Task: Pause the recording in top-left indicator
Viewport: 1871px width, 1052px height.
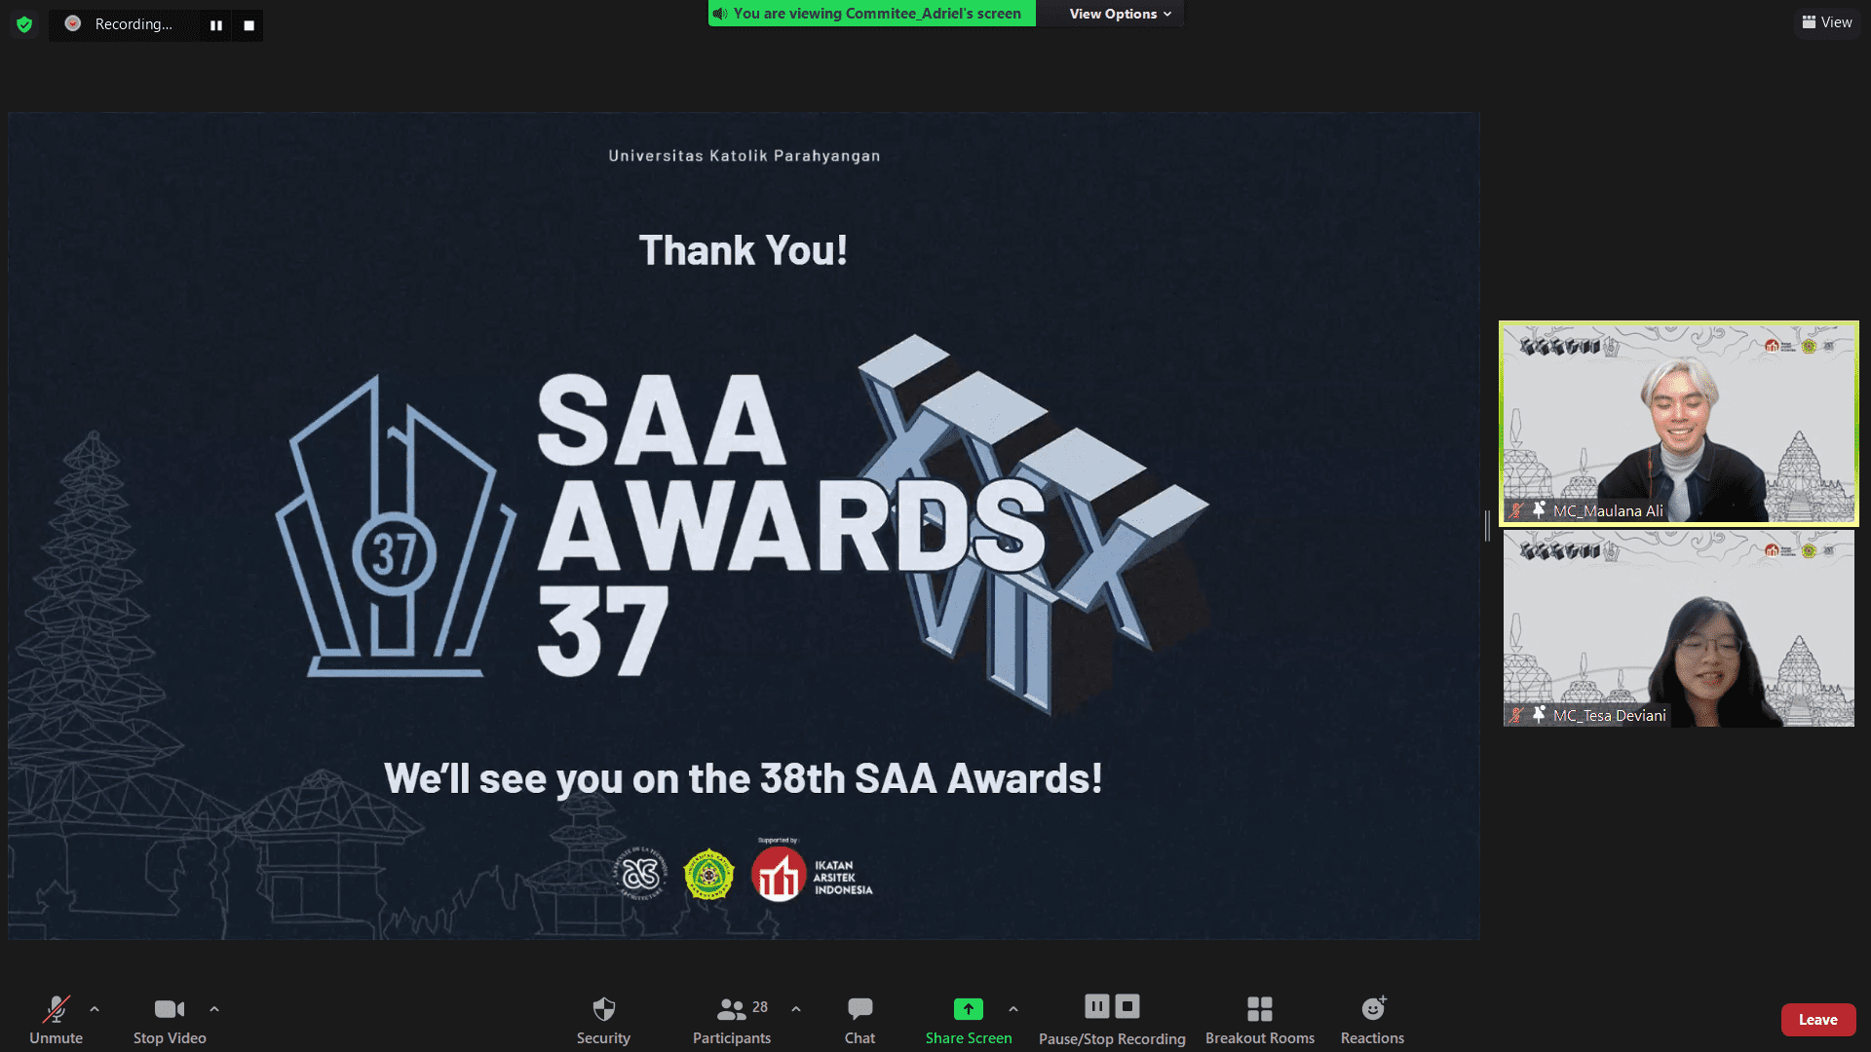Action: 216,25
